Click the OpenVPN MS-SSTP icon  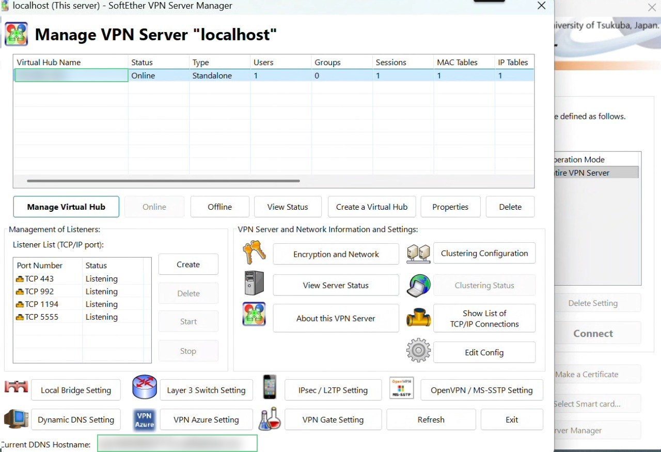[401, 388]
